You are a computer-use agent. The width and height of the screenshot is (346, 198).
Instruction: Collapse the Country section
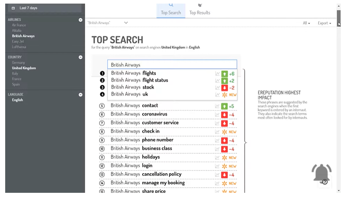click(81, 57)
